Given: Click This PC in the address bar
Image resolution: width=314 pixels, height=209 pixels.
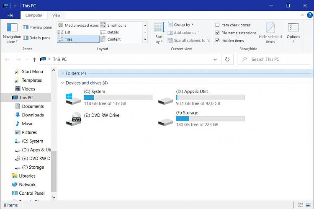Looking at the screenshot, I should 60,59.
